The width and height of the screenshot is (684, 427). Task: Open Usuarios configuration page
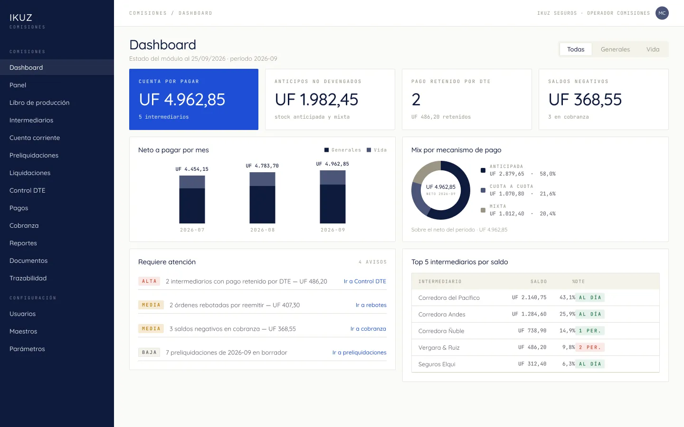(57, 314)
